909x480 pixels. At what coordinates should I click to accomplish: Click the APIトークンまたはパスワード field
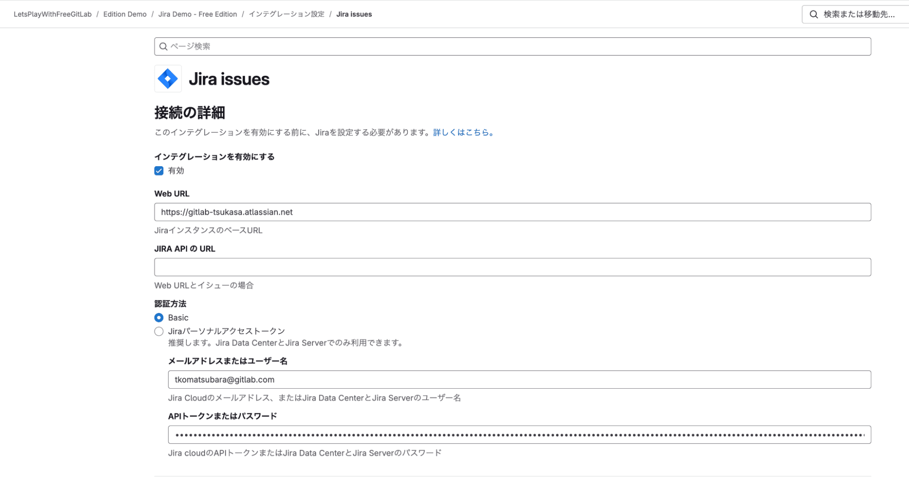[519, 435]
